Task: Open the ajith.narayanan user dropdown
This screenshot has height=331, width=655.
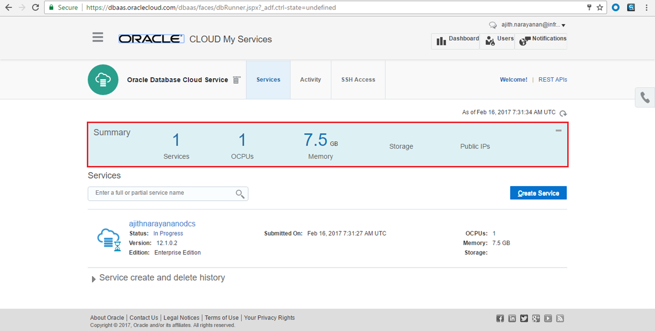Action: 533,25
